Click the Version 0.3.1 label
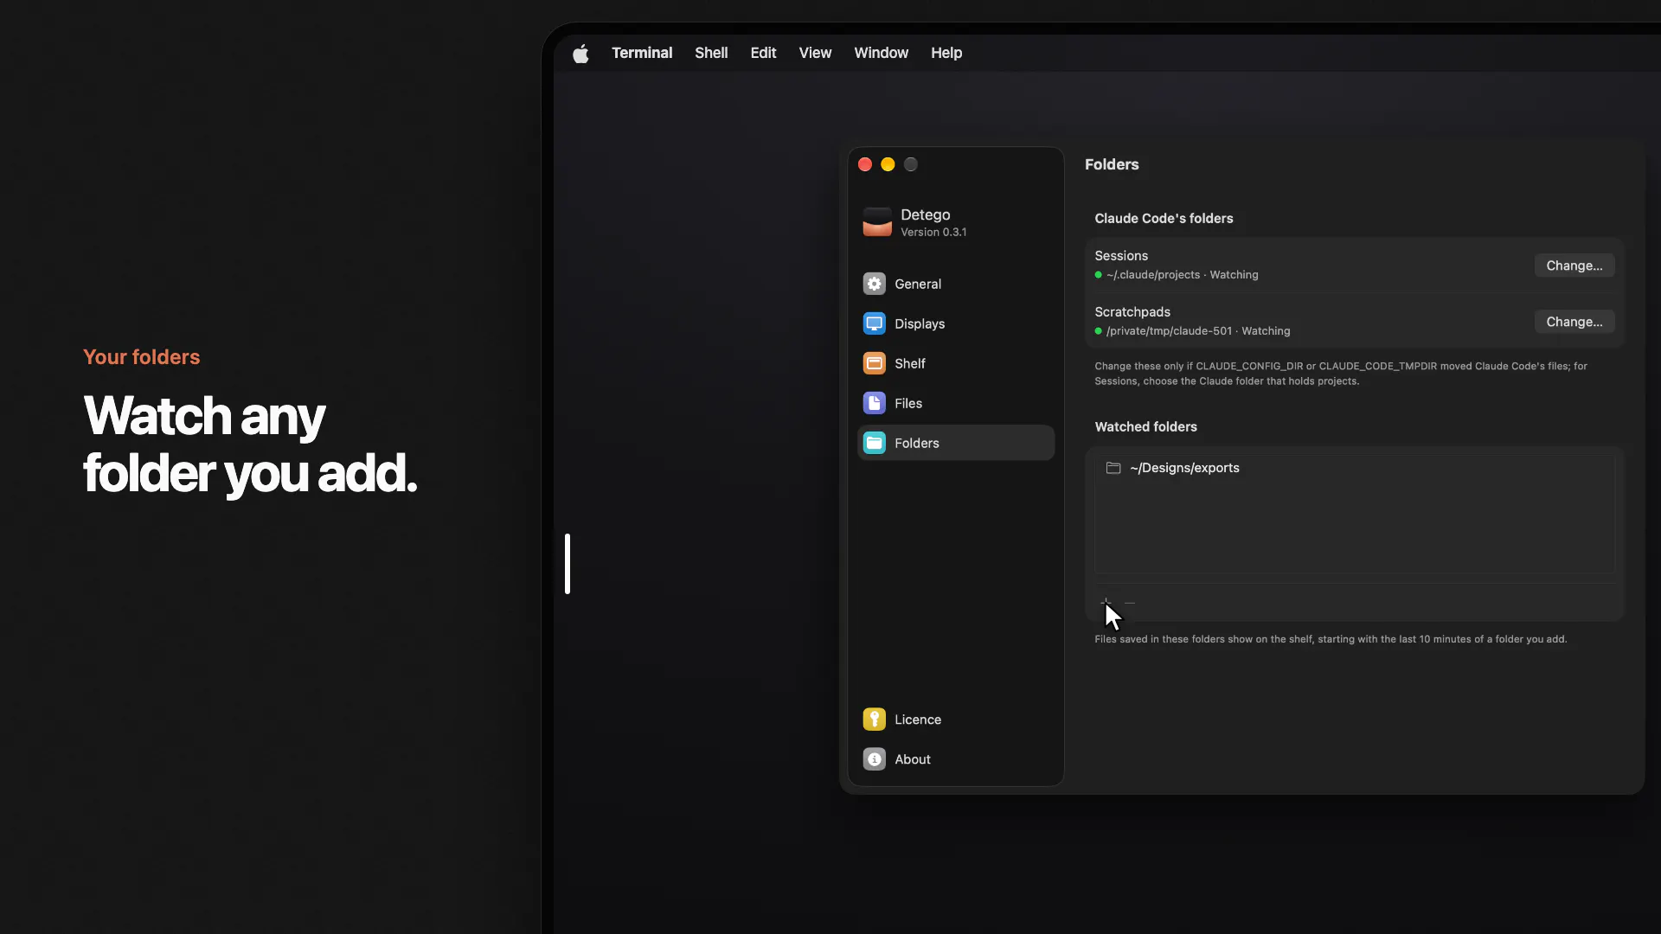Screen dimensions: 1661x934 [933, 233]
